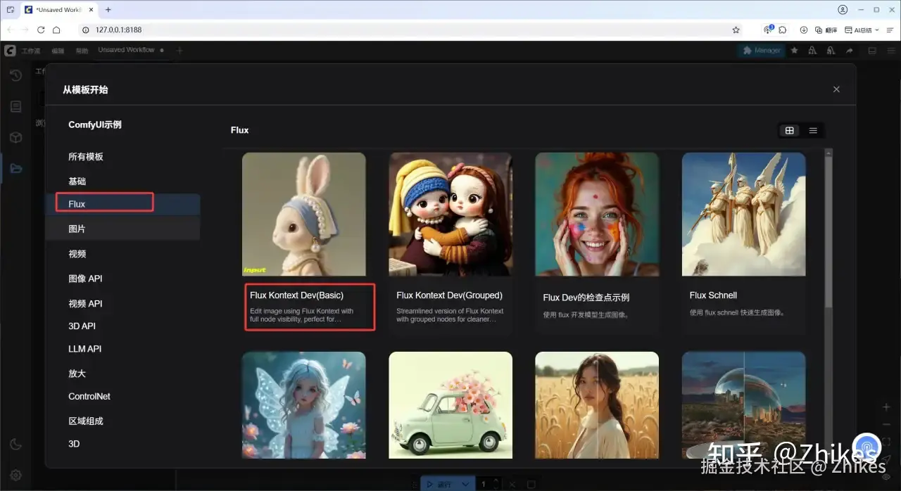Image resolution: width=901 pixels, height=491 pixels.
Task: Open the browser main menu
Action: 890,30
